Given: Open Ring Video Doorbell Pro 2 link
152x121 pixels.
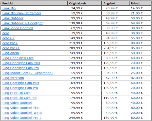Looking at the screenshot, I should pyautogui.click(x=22, y=118).
